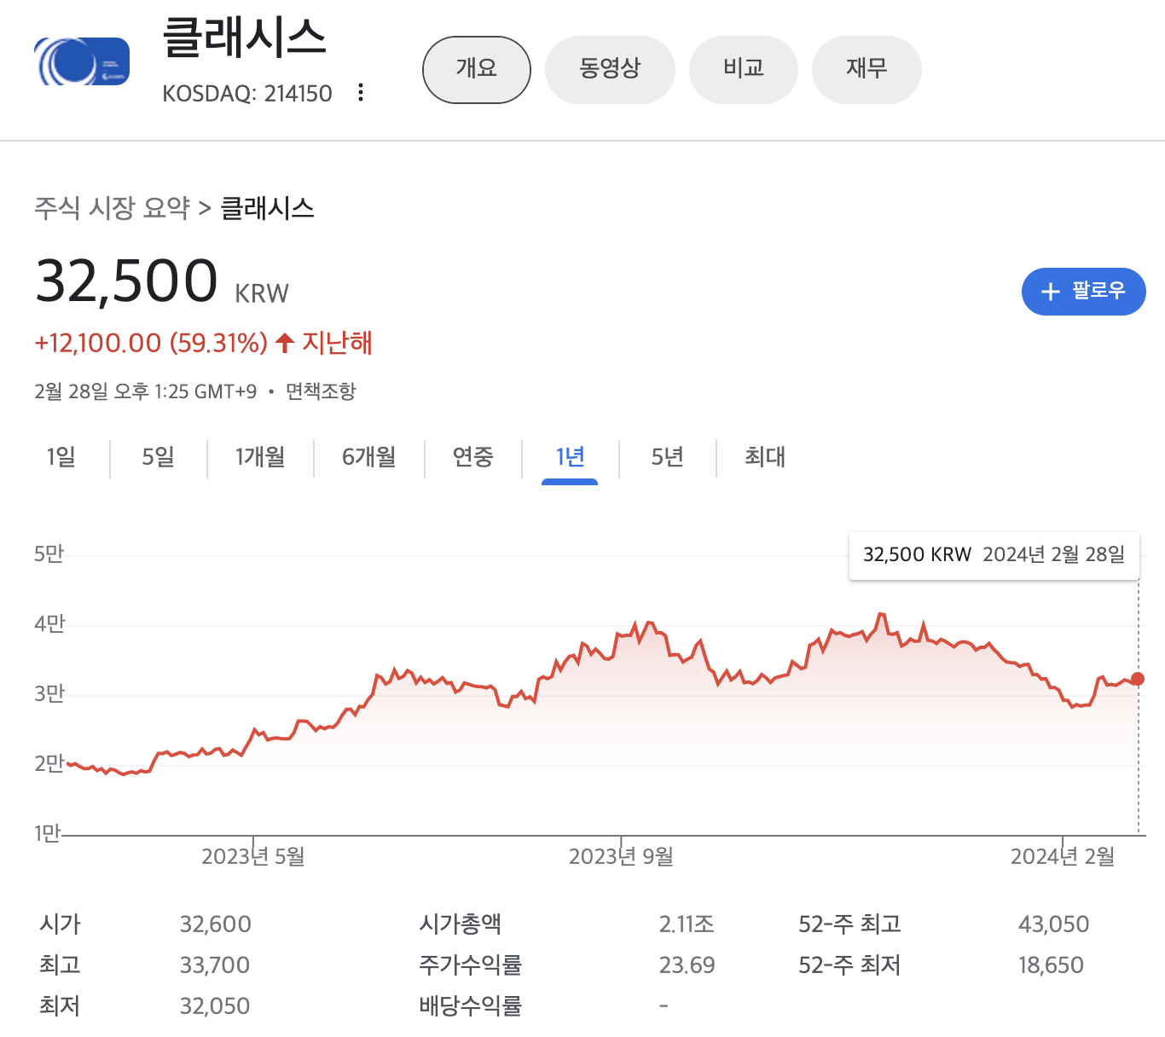Screen dimensions: 1165x1037
Task: Go to the 재무 financials tab
Action: [867, 69]
